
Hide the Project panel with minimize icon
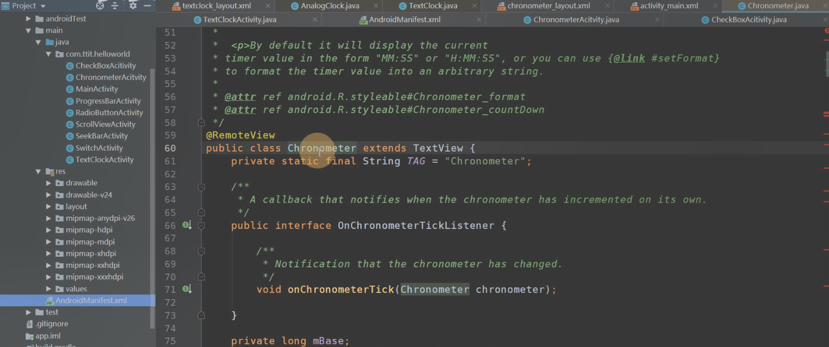point(148,6)
